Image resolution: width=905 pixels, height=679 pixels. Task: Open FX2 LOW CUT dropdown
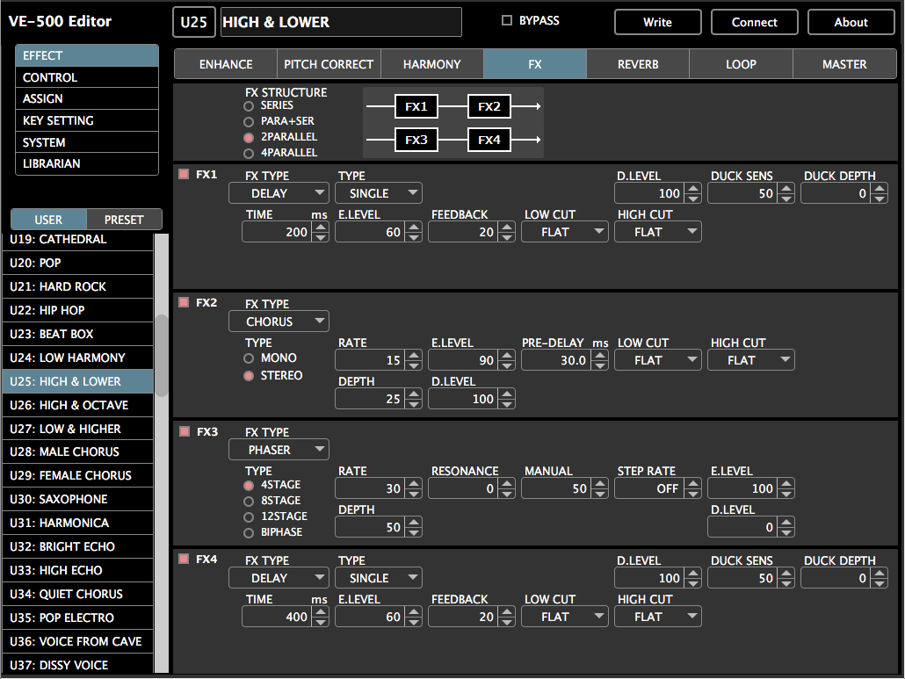[658, 360]
